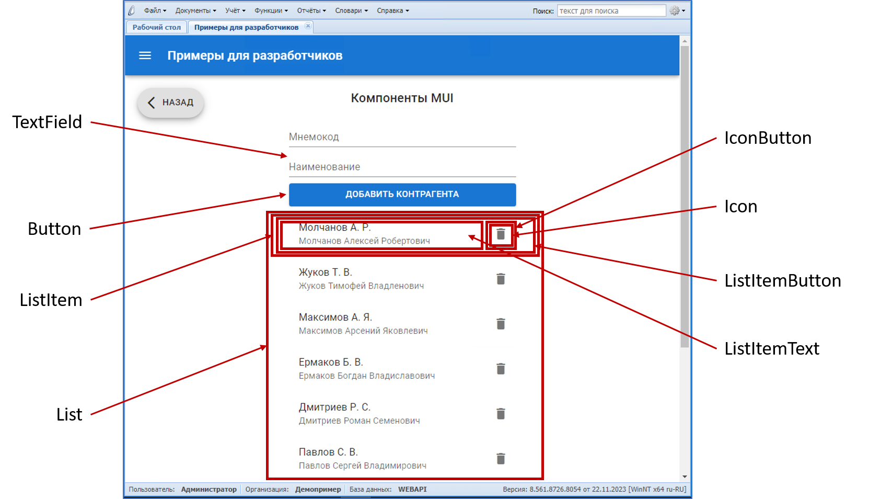
Task: Click trash icon next to Дмитриев Р. С.
Action: (500, 414)
